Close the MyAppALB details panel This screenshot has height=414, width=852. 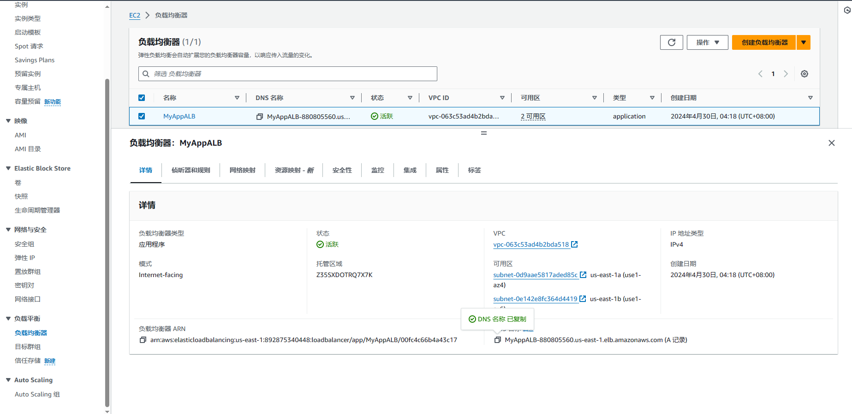pos(832,143)
